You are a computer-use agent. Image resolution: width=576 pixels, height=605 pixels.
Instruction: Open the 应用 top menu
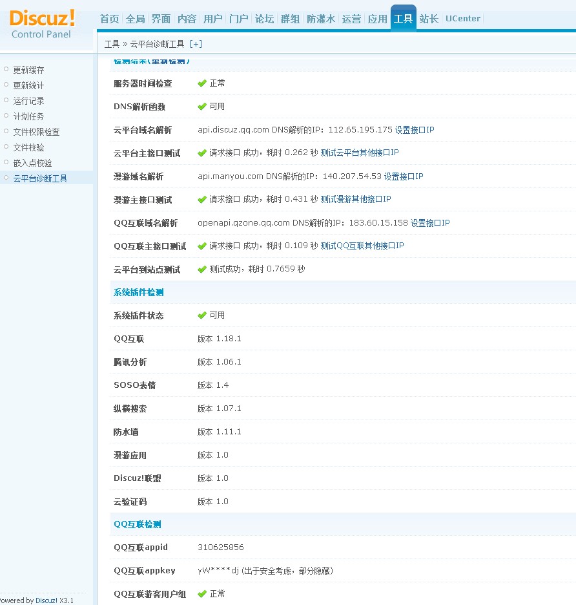click(378, 19)
